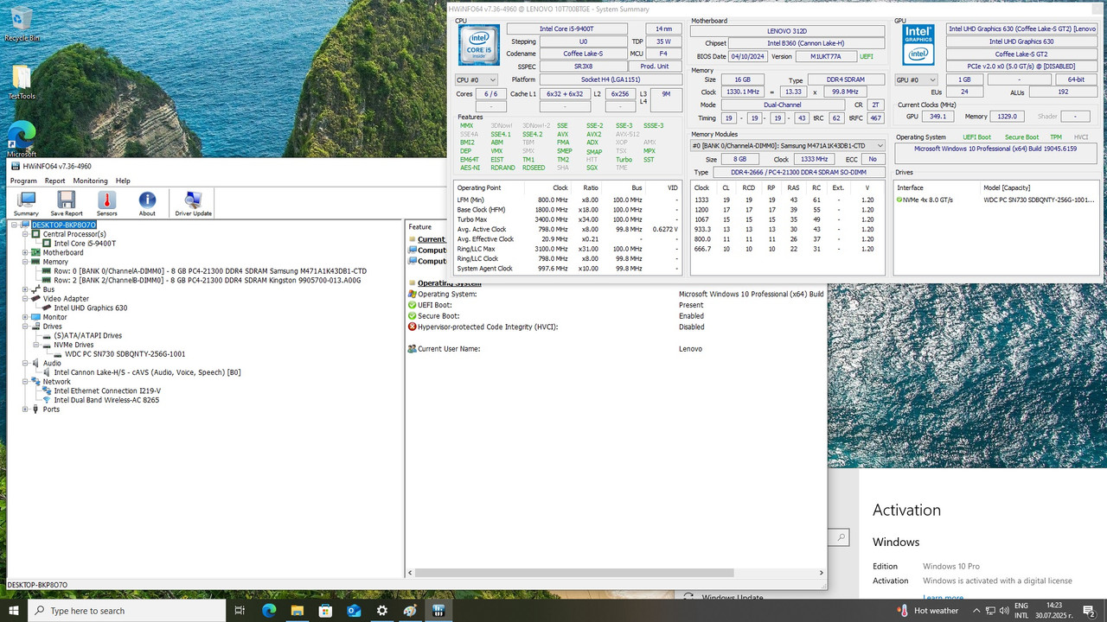Click Current User Name row
Viewport: 1107px width, 622px height.
[x=616, y=349]
